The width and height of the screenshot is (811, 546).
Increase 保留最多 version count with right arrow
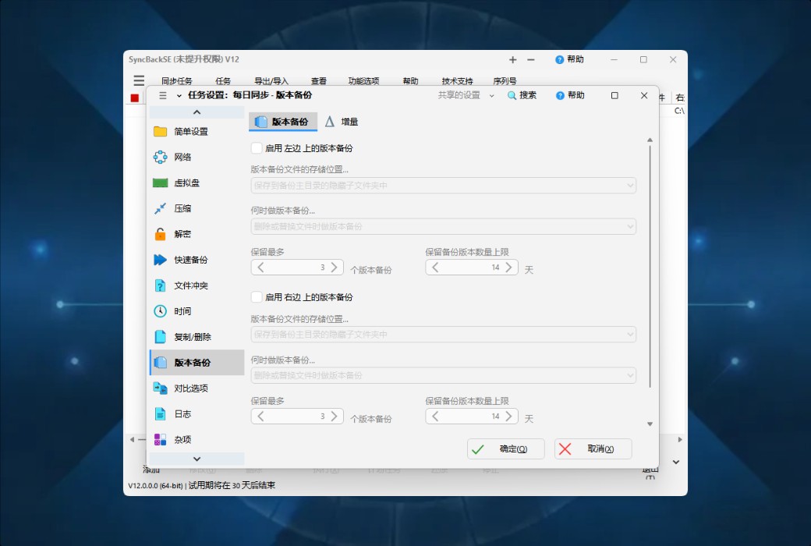(335, 267)
